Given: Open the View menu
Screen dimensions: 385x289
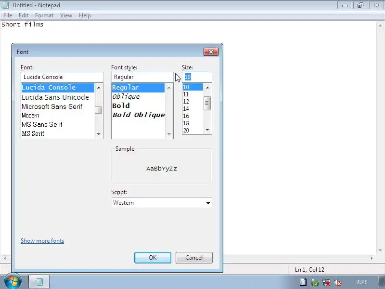Looking at the screenshot, I should coord(66,15).
